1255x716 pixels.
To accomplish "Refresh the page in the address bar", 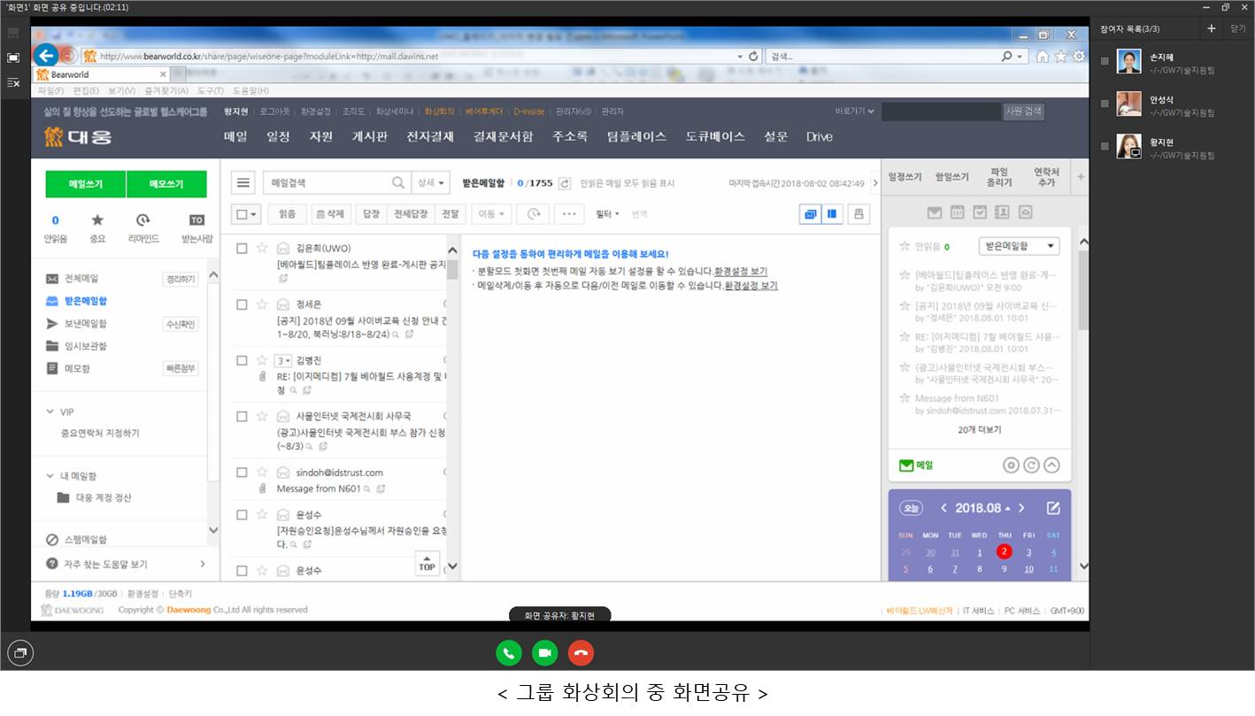I will pyautogui.click(x=754, y=56).
